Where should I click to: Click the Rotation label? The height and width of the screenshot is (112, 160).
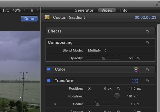coord(76,96)
